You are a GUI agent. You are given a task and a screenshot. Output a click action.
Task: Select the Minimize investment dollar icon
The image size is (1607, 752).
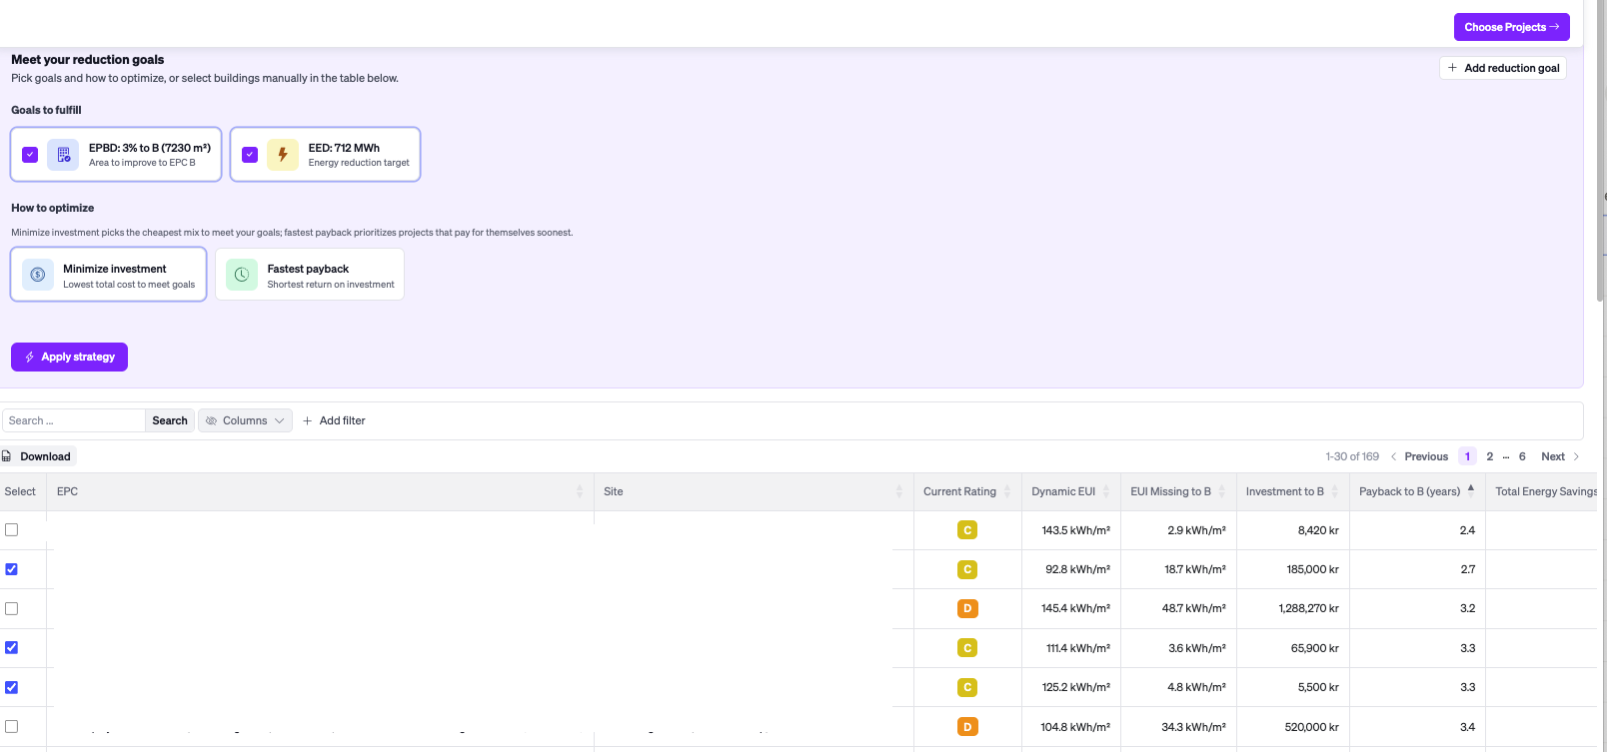[x=38, y=275]
